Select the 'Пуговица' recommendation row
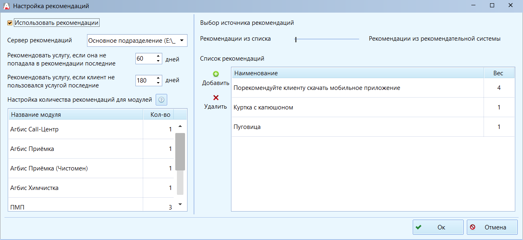The height and width of the screenshot is (240, 523). [x=373, y=127]
